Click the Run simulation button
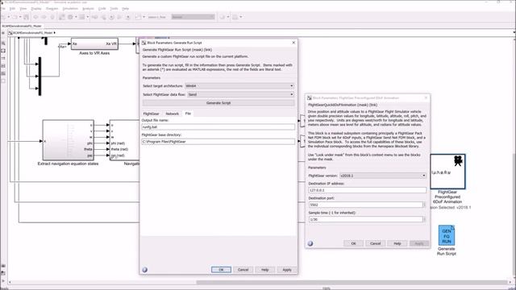Viewport: 516px width, 290px height. (x=111, y=17)
